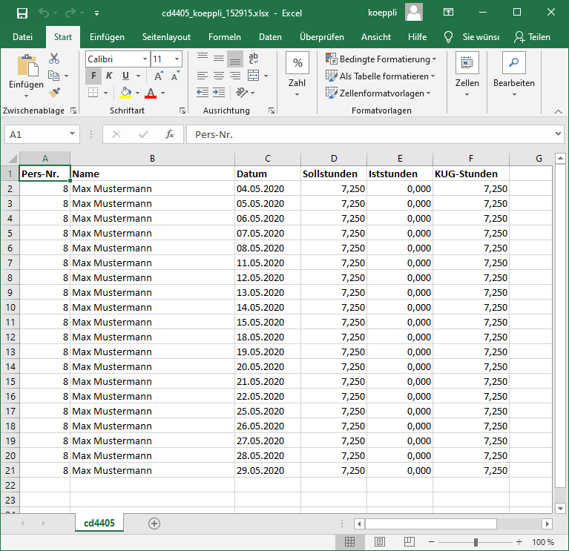Image resolution: width=569 pixels, height=551 pixels.
Task: Click the Format Painter brush icon
Action: 54,92
